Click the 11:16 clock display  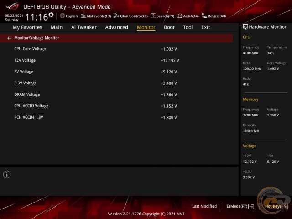pos(36,17)
